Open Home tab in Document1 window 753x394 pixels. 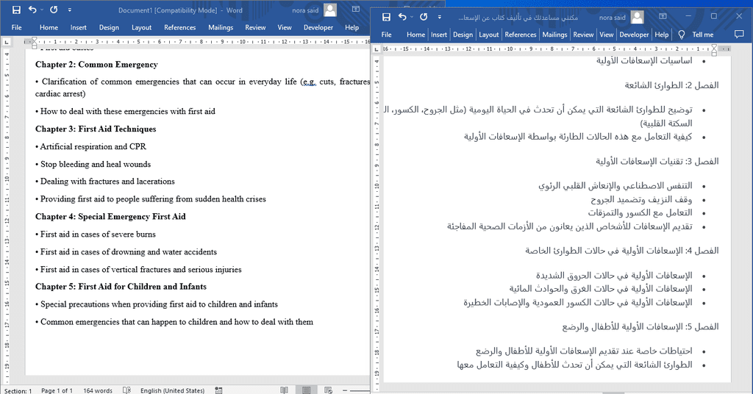coord(49,27)
